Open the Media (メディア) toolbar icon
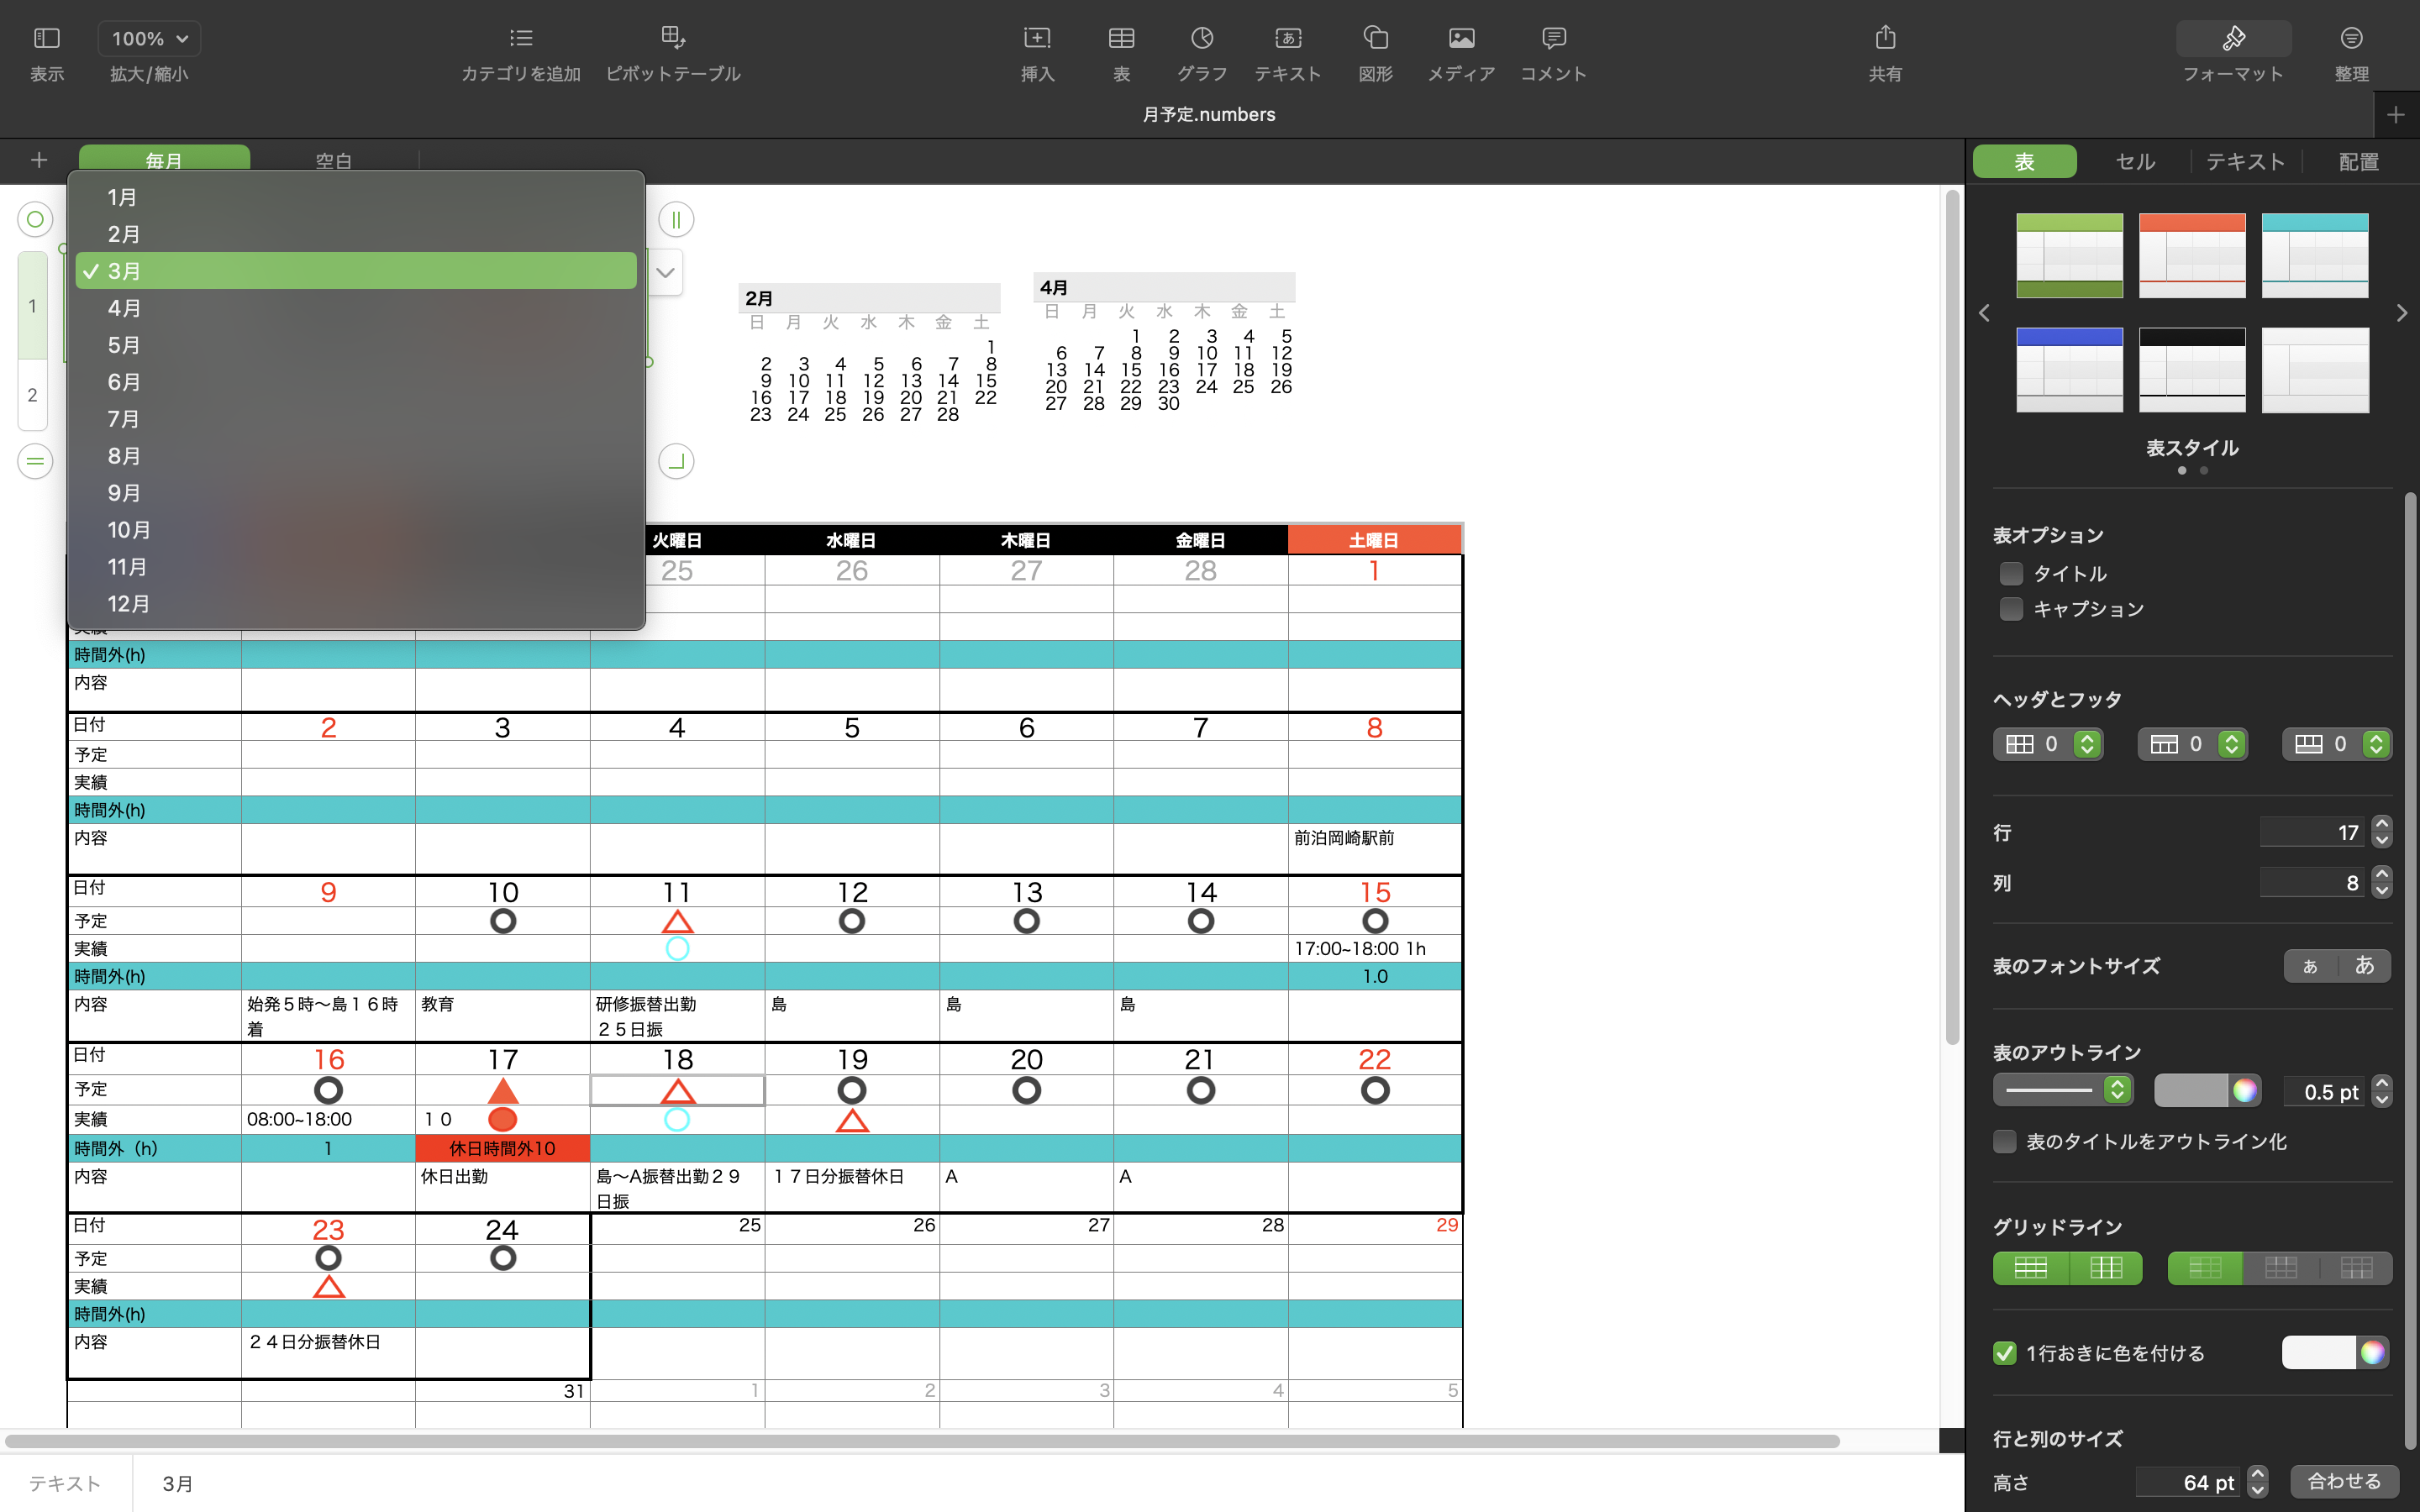2420x1512 pixels. (x=1460, y=39)
